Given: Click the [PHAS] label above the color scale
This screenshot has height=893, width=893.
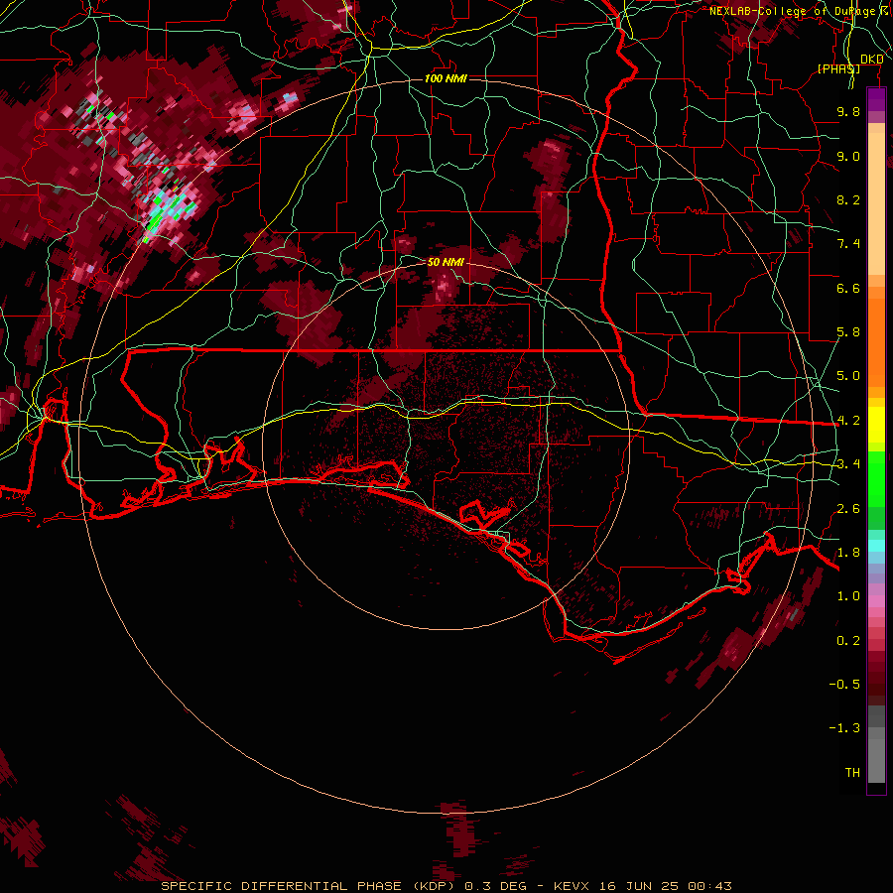Looking at the screenshot, I should click(838, 68).
